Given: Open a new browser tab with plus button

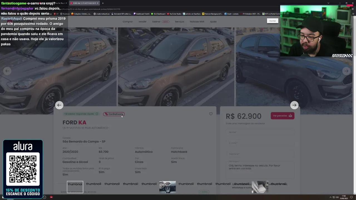Looking at the screenshot, I should [103, 3].
